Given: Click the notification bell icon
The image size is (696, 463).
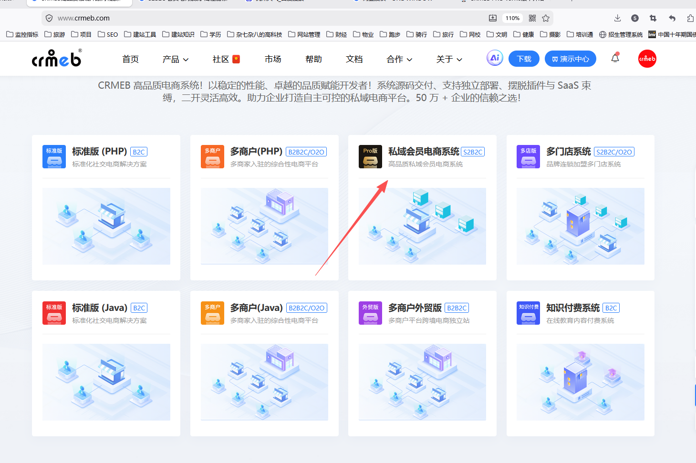Looking at the screenshot, I should tap(615, 58).
